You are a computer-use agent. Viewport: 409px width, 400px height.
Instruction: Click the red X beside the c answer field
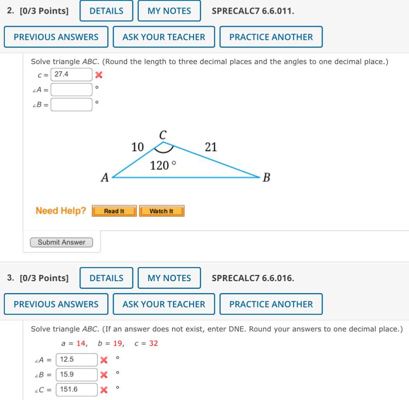[x=99, y=75]
